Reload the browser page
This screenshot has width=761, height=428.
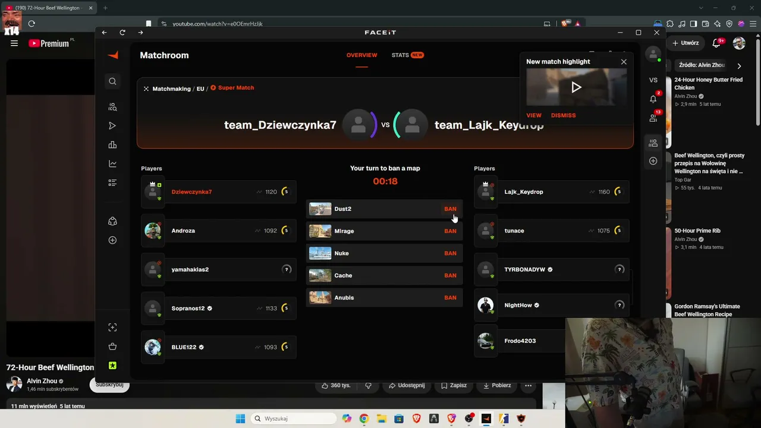point(32,24)
